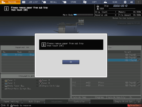Click the speaker volume icon
The width and height of the screenshot is (142, 107).
[x=132, y=2]
